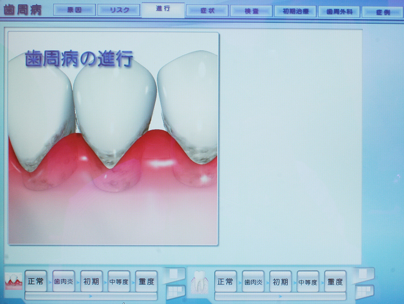
Task: Select 中等度 stage in the gum-view row
Action: click(x=119, y=281)
